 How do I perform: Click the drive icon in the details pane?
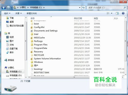pos(11,89)
